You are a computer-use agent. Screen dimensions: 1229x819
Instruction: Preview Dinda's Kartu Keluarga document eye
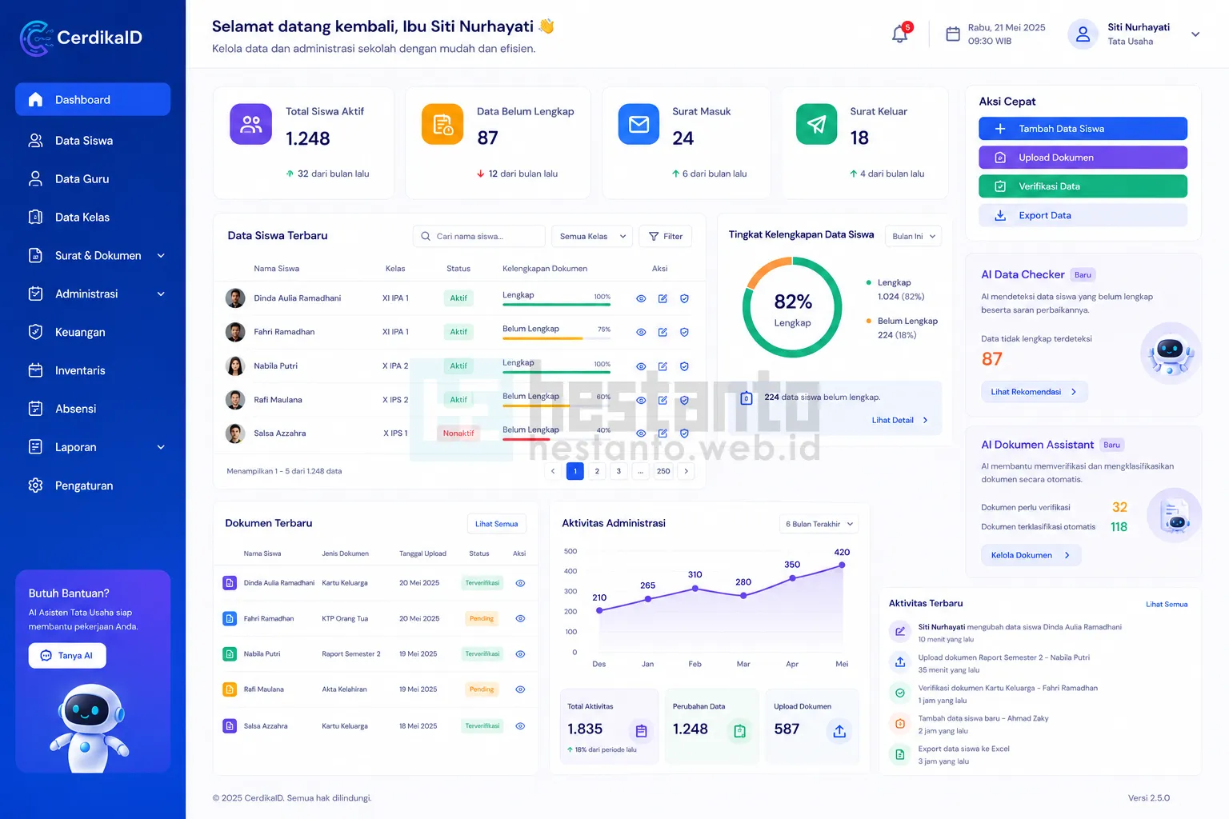click(x=520, y=583)
